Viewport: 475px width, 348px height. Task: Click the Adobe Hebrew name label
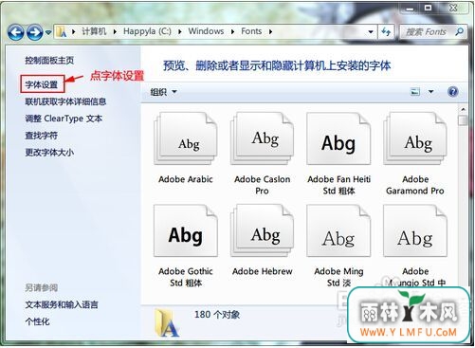[x=262, y=271]
